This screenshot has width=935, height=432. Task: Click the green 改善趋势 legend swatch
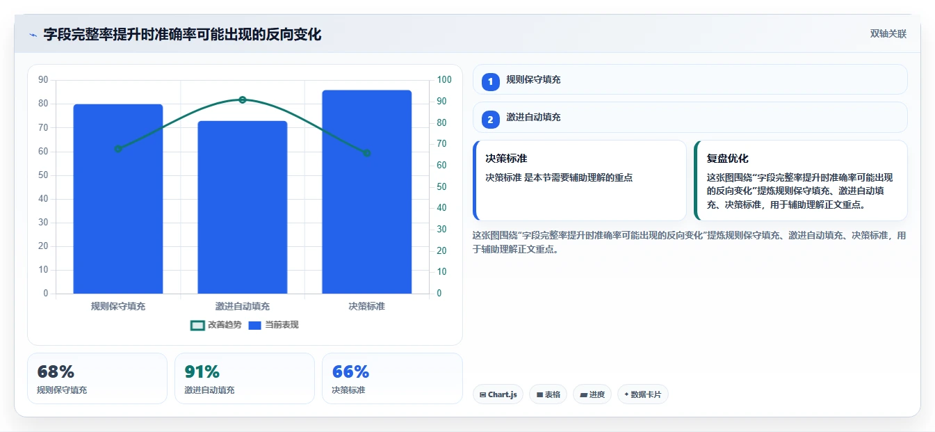(197, 325)
